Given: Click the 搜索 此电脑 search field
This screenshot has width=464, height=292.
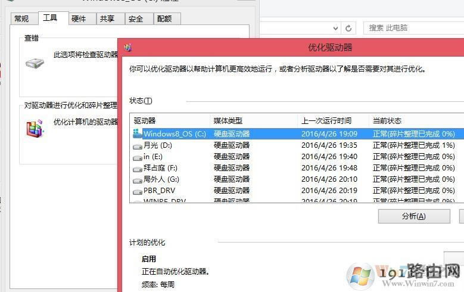Looking at the screenshot, I should (413, 28).
